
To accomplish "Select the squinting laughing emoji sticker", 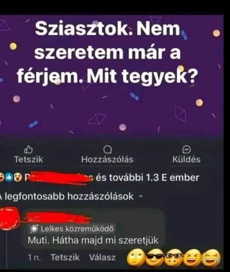I will tap(193, 257).
